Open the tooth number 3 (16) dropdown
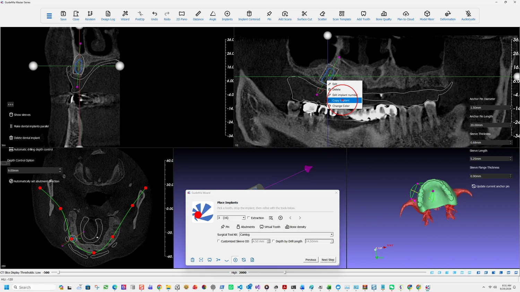 231,218
